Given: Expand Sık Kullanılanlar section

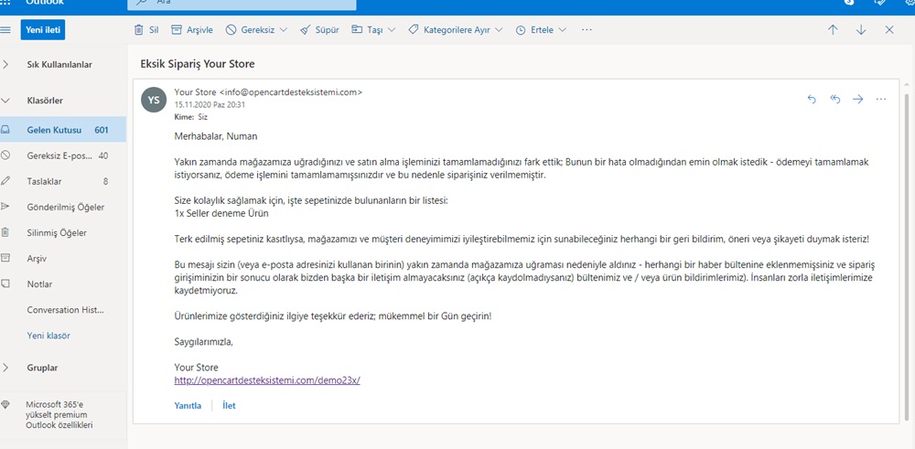Looking at the screenshot, I should [5, 65].
